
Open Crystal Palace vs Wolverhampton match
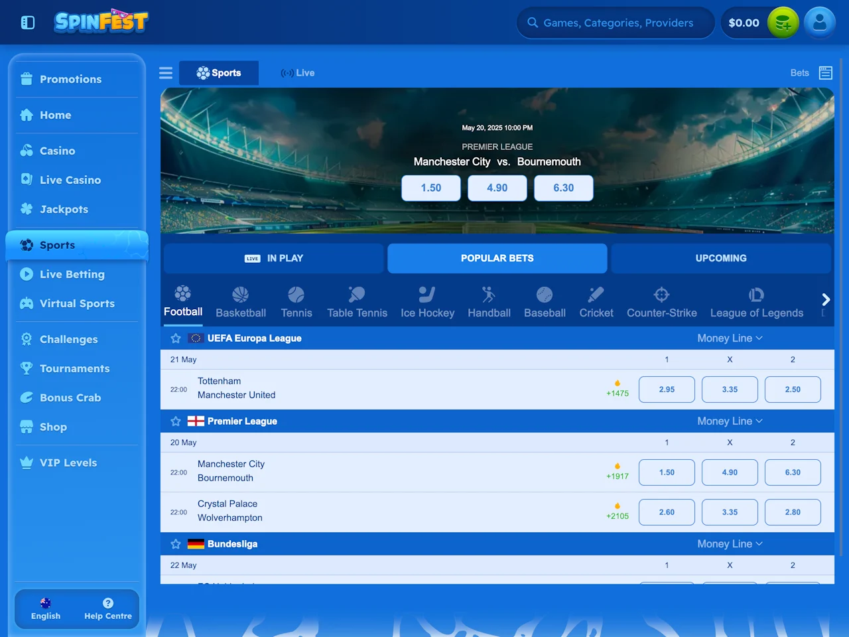(x=229, y=511)
